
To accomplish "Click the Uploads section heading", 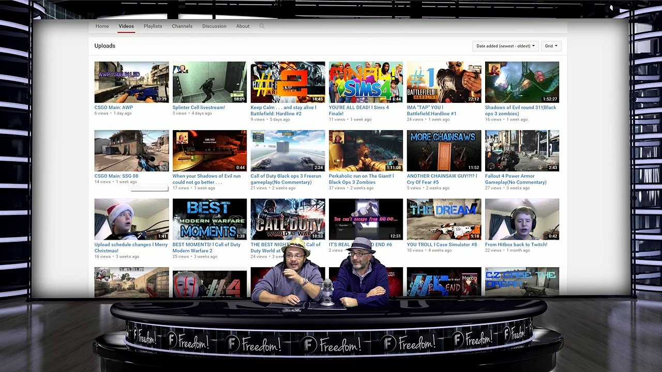I will pos(105,46).
